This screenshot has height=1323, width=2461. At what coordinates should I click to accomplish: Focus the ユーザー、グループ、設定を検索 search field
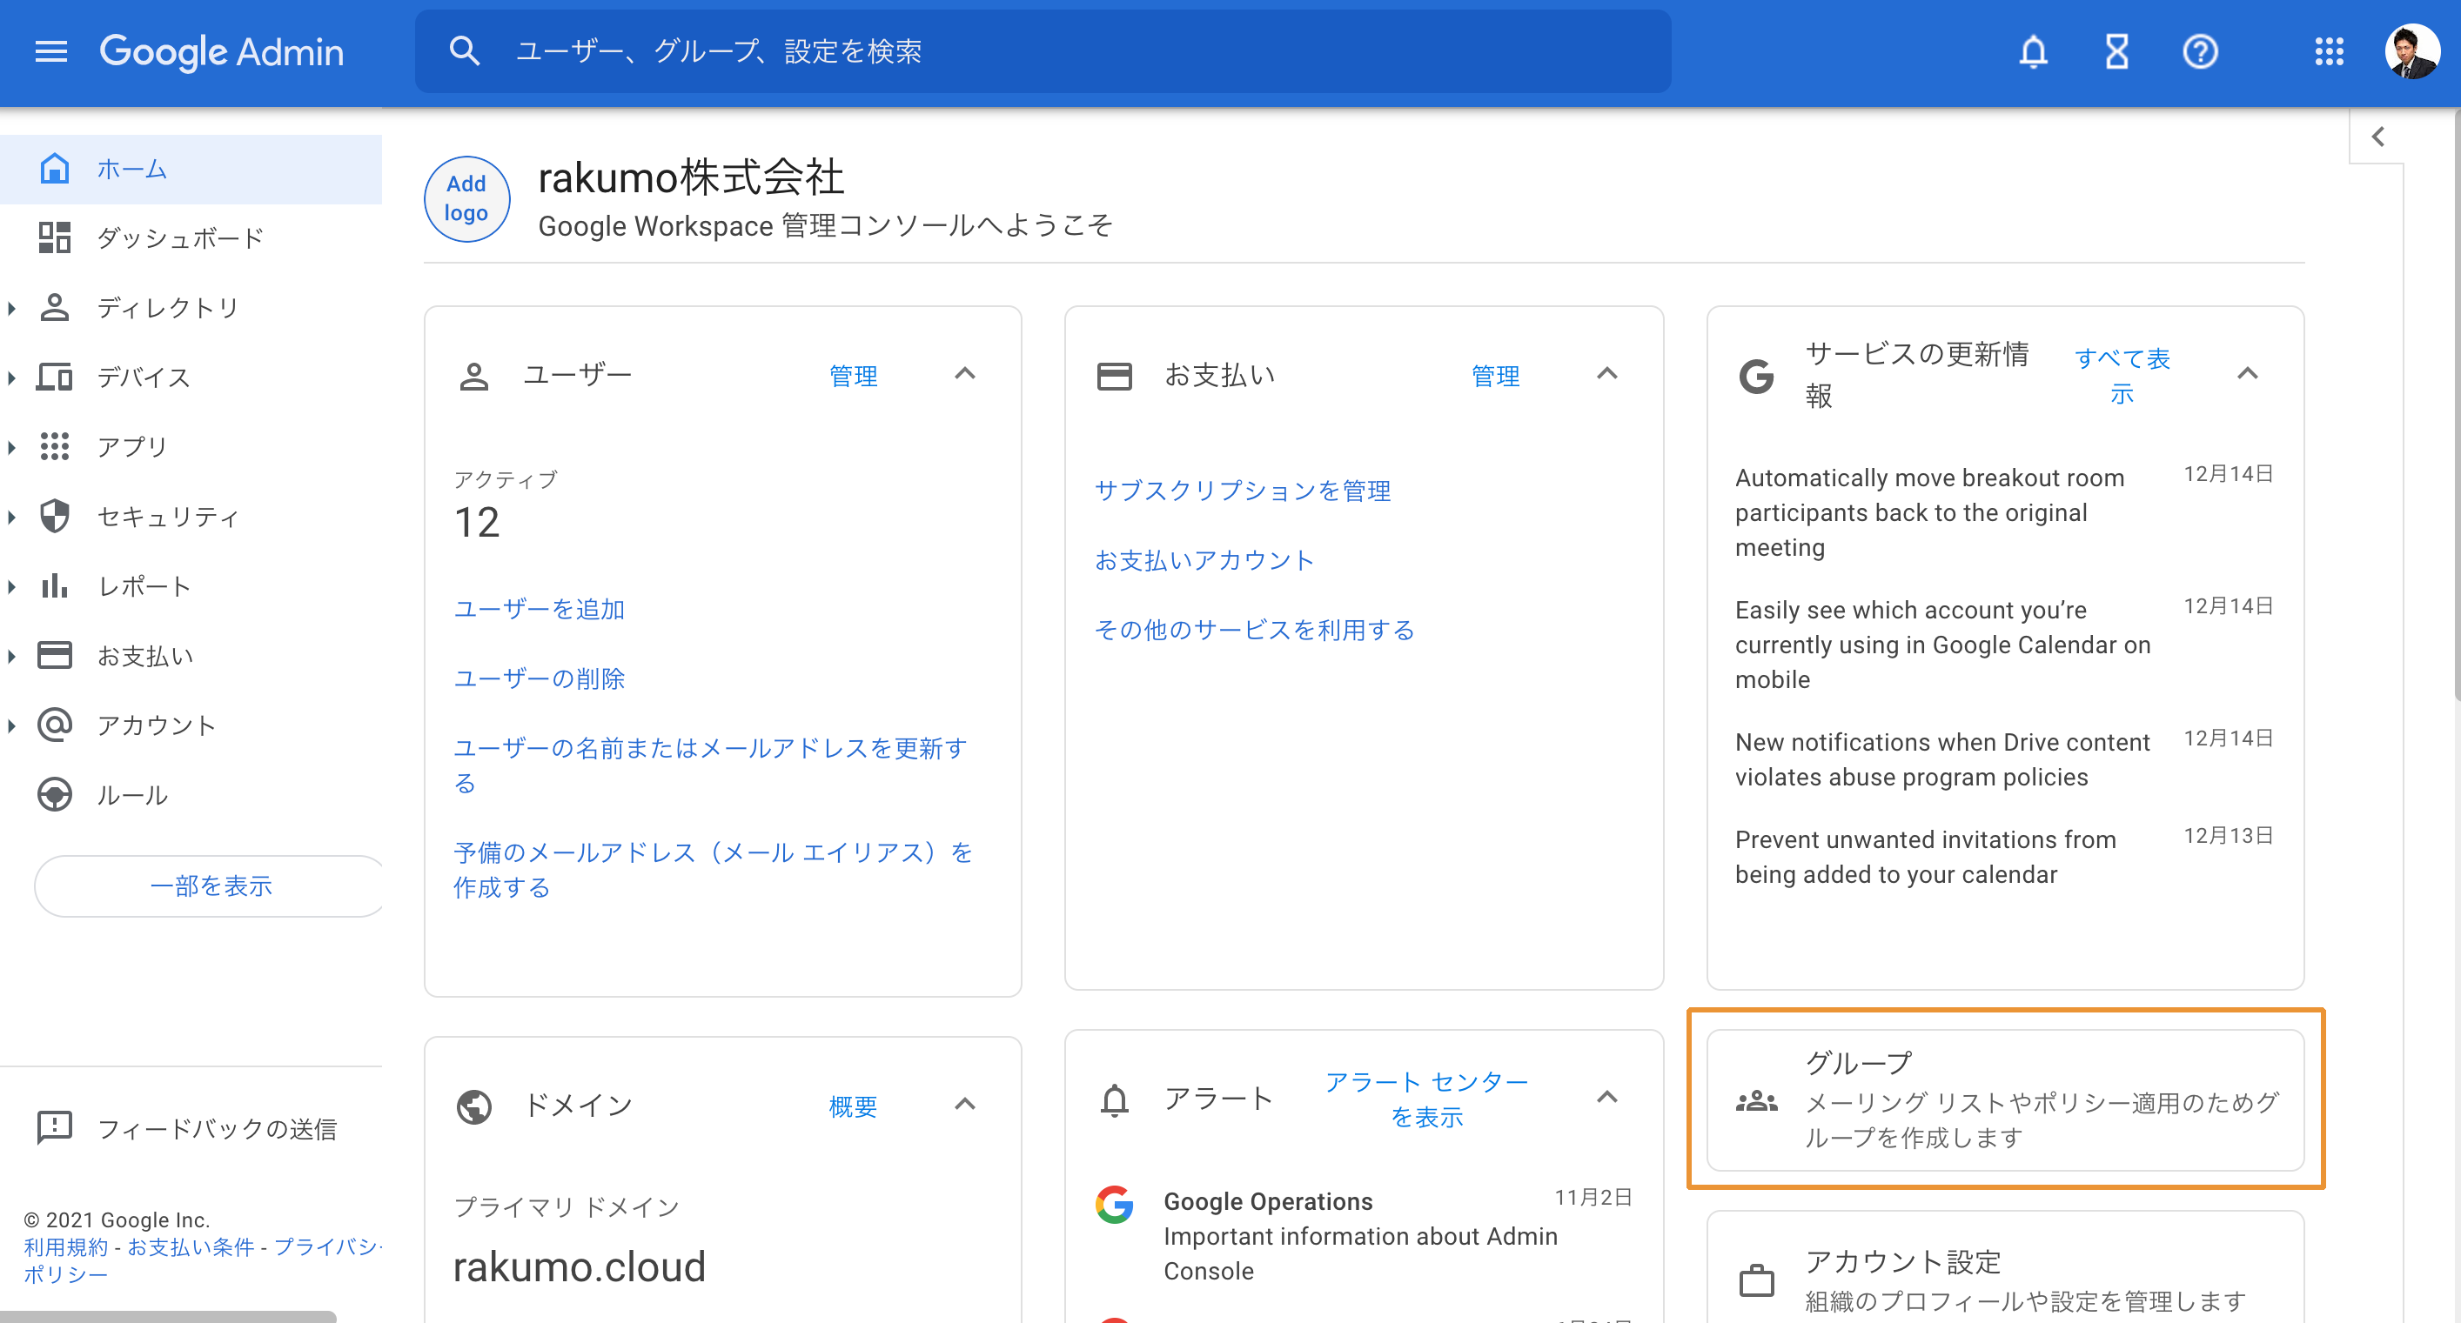(1043, 51)
